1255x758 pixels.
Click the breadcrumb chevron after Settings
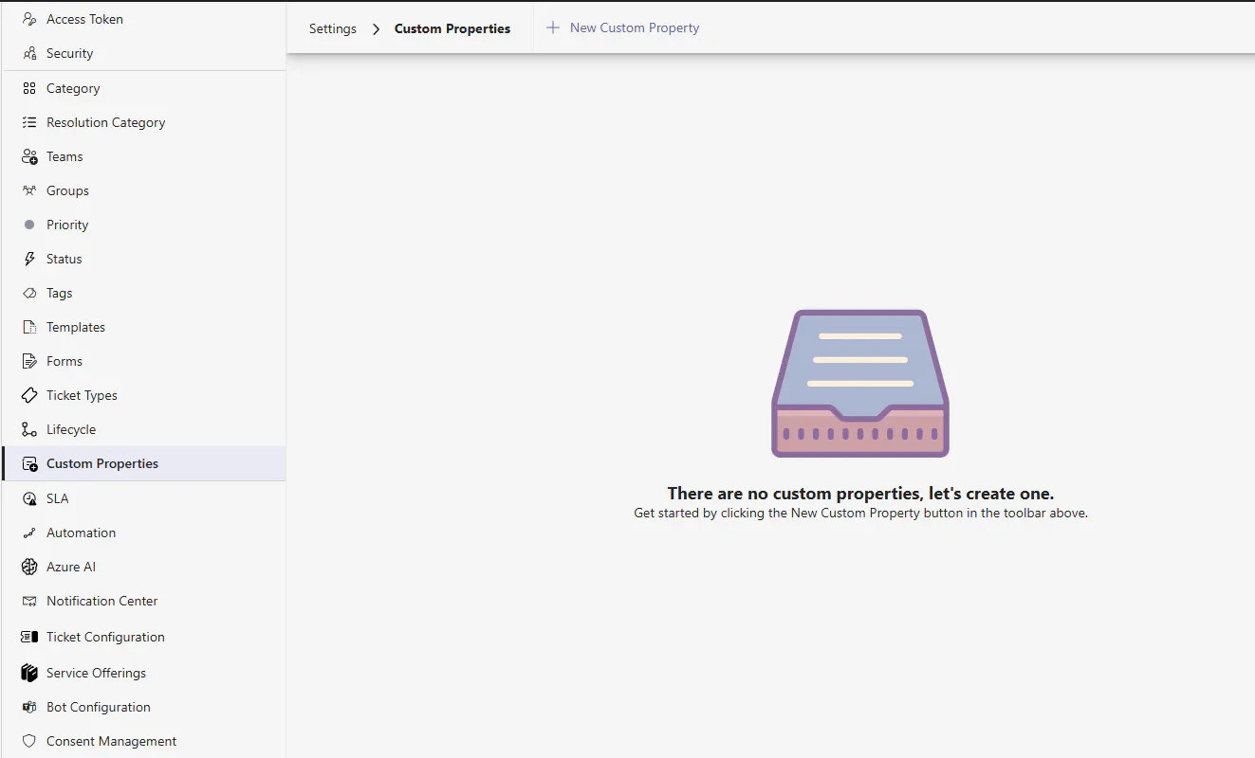[x=376, y=28]
